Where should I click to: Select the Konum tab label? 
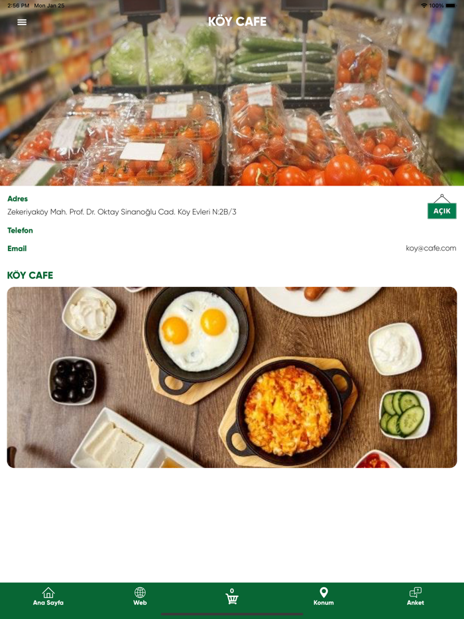(323, 603)
